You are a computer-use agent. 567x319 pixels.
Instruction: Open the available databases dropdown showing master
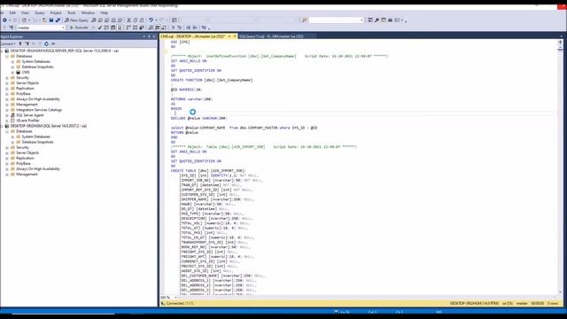(41, 27)
